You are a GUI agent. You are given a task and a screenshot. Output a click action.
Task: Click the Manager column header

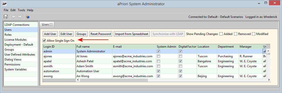[250, 47]
